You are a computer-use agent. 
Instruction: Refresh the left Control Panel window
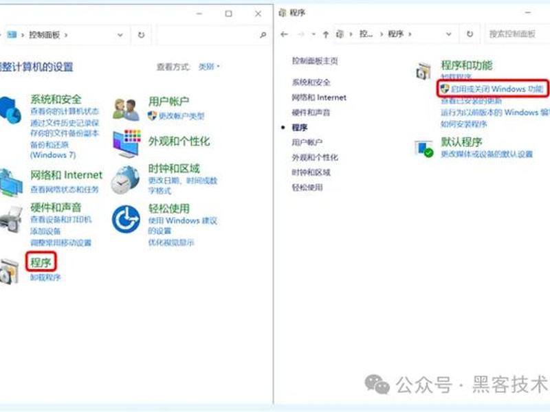coord(141,35)
